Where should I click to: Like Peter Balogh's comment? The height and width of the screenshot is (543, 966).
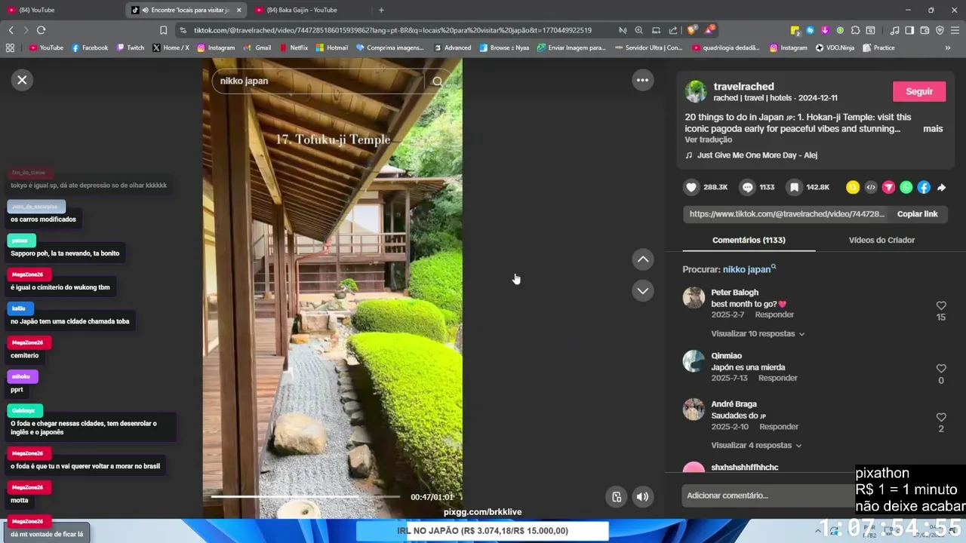pos(941,305)
